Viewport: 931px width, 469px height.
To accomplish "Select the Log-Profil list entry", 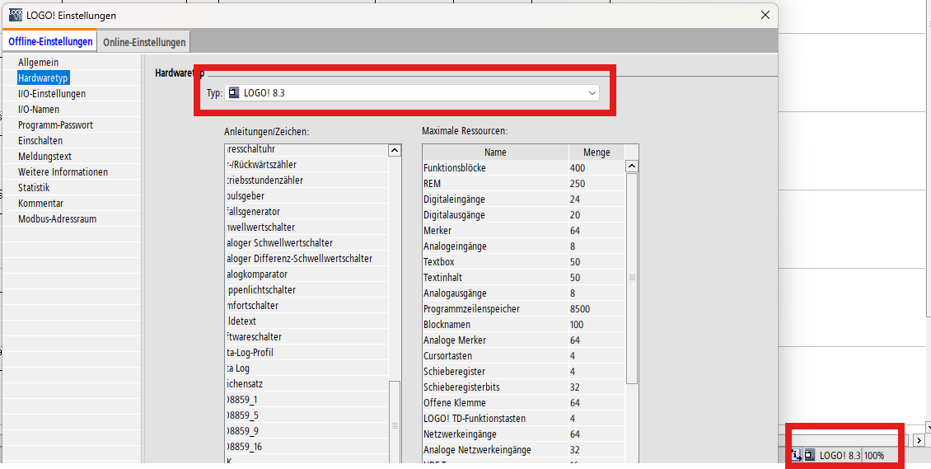I will [x=306, y=353].
